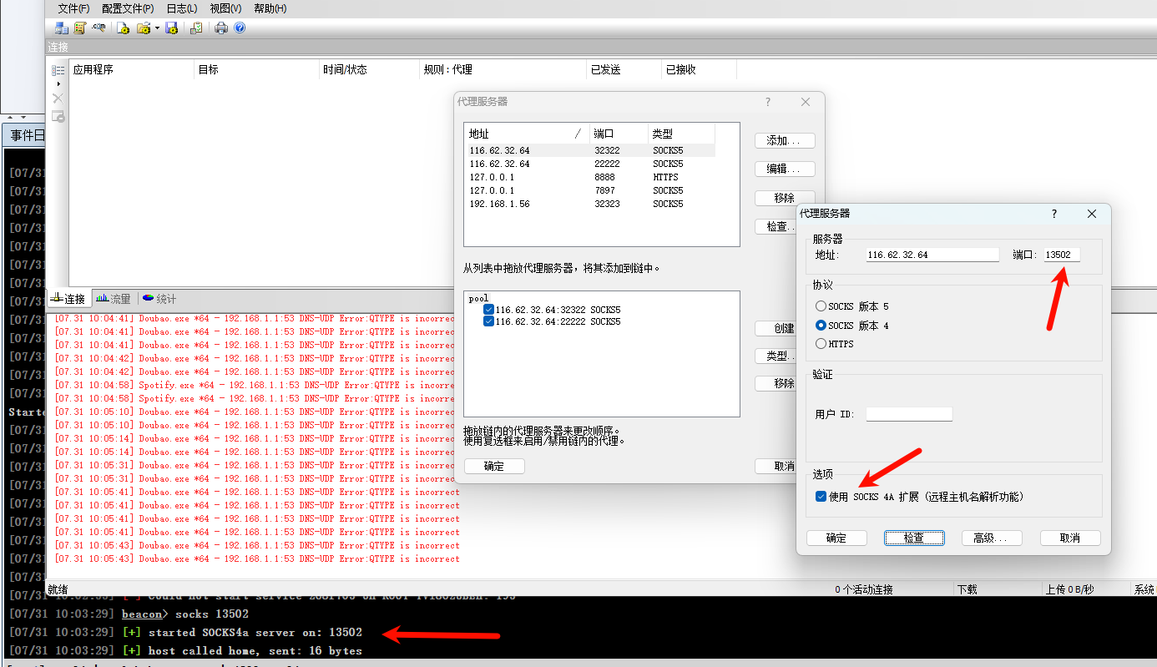Save the current profile via the disk icon
The width and height of the screenshot is (1157, 667).
tap(171, 28)
